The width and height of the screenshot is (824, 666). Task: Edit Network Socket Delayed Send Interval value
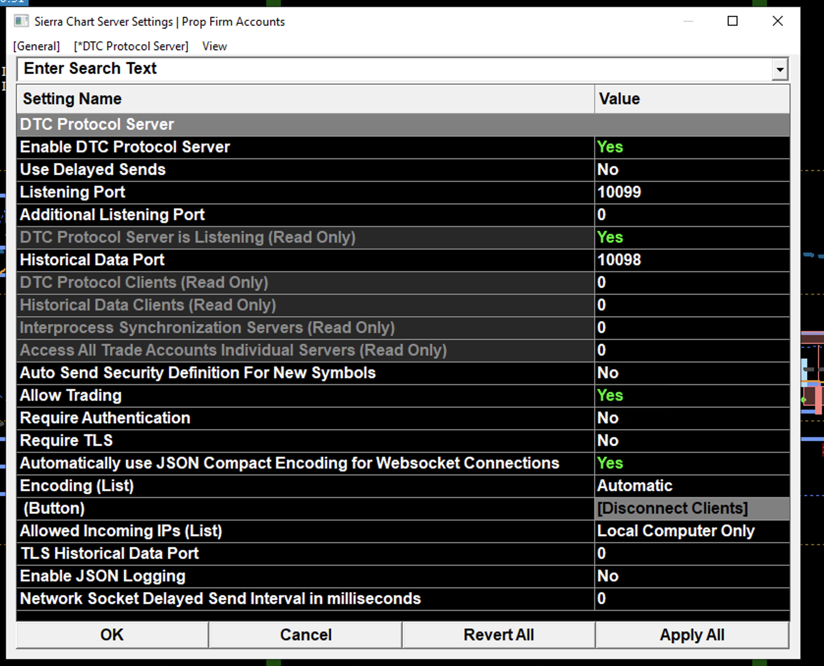pyautogui.click(x=692, y=599)
